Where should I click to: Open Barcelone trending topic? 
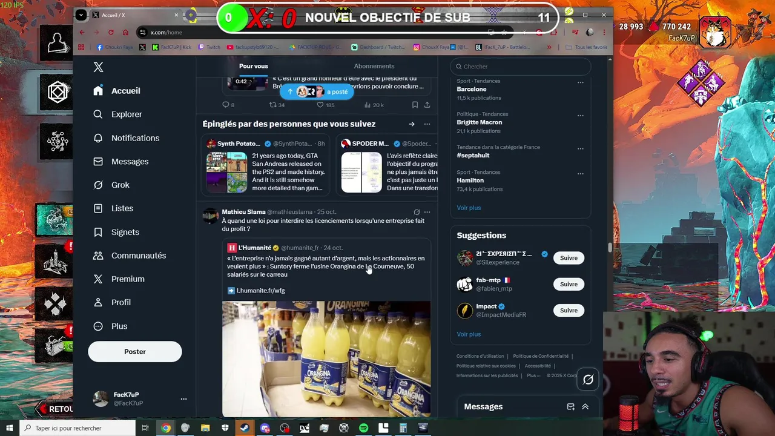coord(472,90)
